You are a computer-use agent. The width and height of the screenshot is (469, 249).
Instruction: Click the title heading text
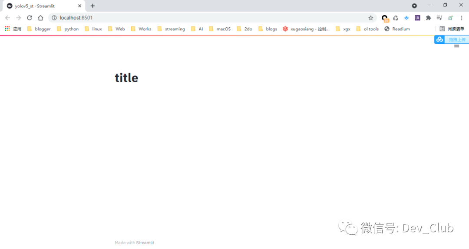tap(126, 78)
